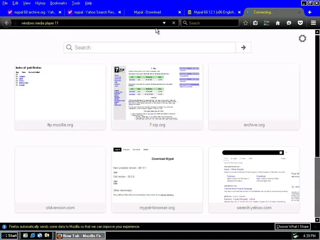Launch Internet Explorer from quick launch
Screen dimensions: 320x240
[x=32, y=236]
